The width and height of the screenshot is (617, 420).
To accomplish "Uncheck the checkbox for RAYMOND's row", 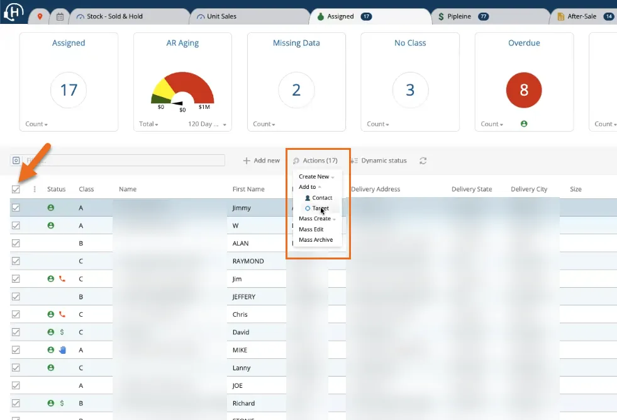I will 16,261.
